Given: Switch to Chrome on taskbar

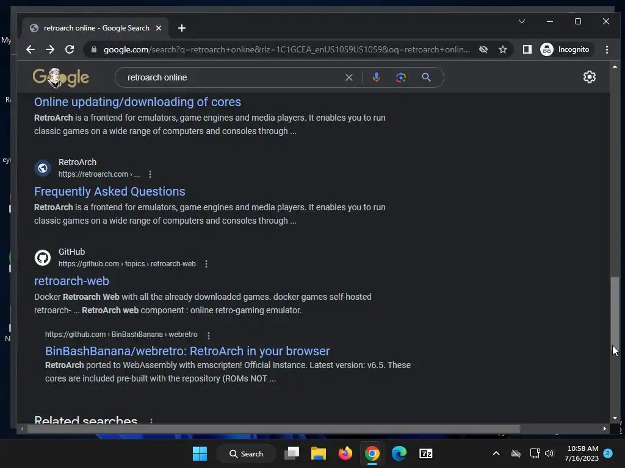Looking at the screenshot, I should click(372, 453).
